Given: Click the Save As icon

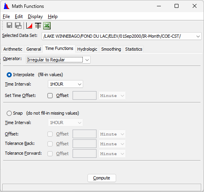Looking at the screenshot, I should pyautogui.click(x=18, y=26).
